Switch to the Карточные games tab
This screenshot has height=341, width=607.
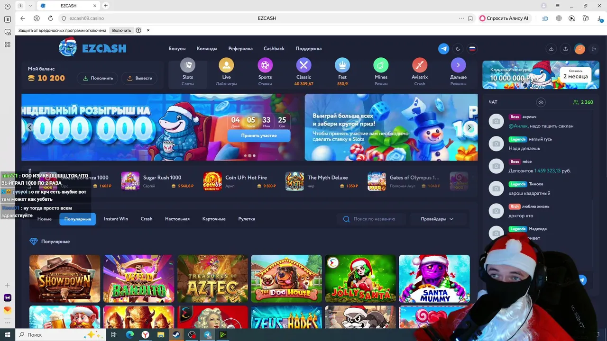click(x=214, y=219)
